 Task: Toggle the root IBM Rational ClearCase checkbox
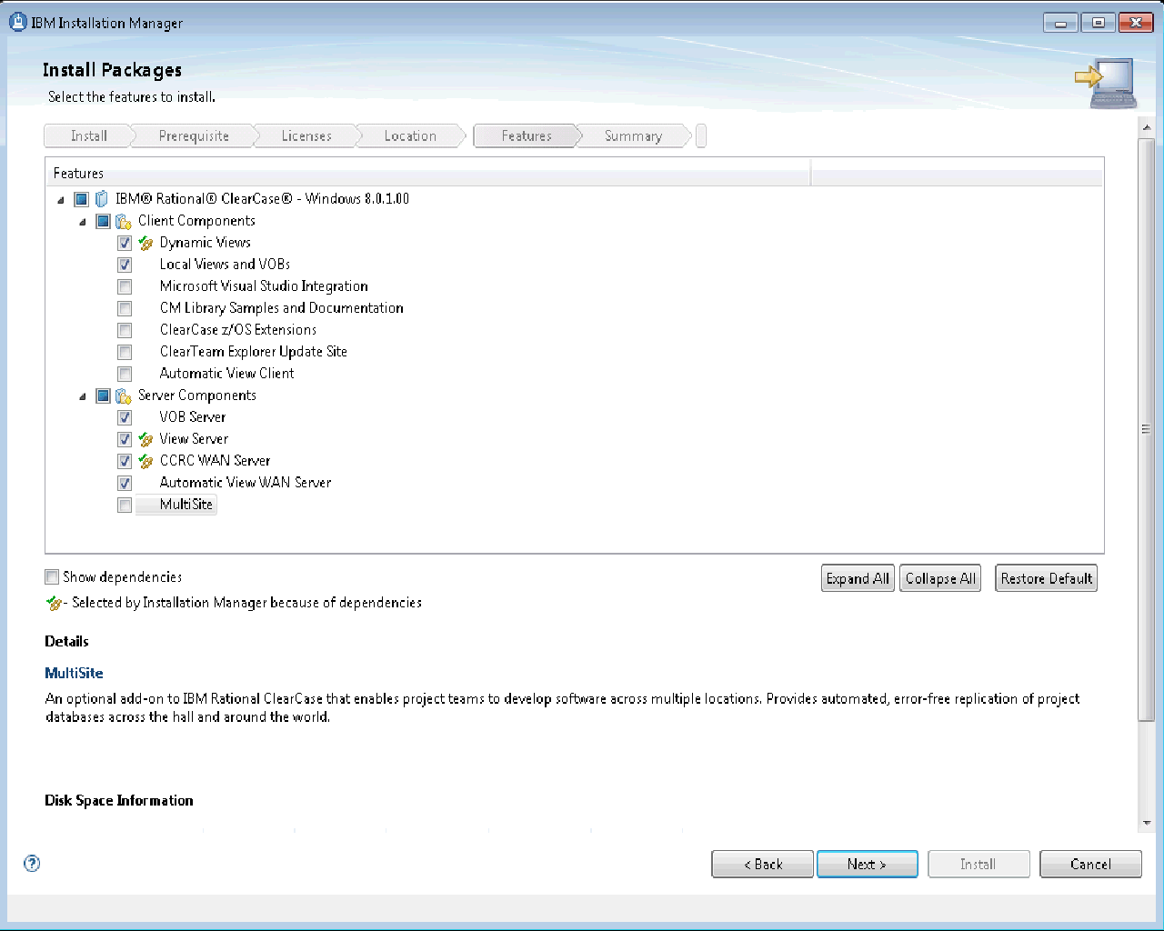click(81, 199)
